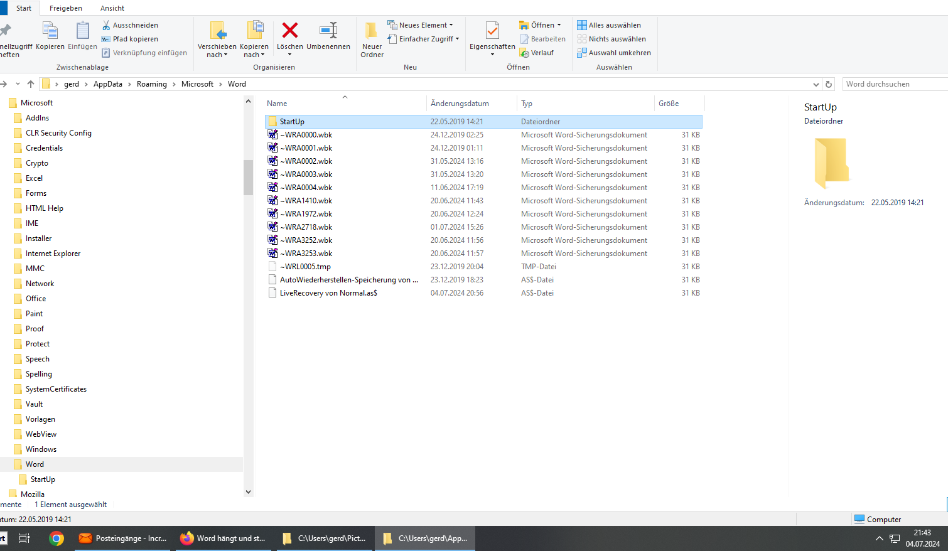Click Verlauf history icon
This screenshot has width=948, height=551.
coord(524,53)
